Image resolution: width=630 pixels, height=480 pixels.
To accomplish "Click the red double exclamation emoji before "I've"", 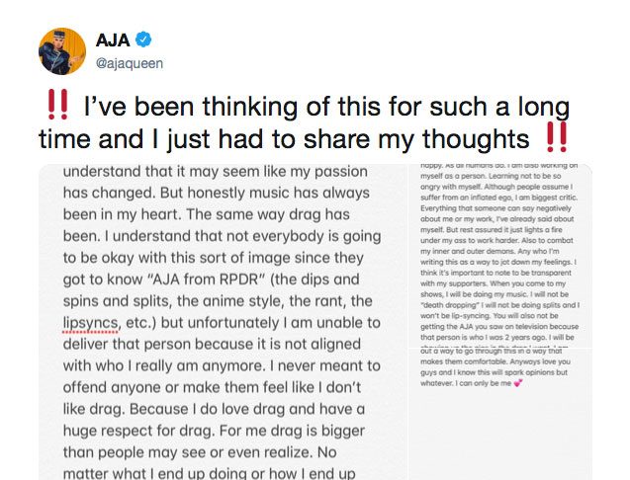I will [57, 105].
